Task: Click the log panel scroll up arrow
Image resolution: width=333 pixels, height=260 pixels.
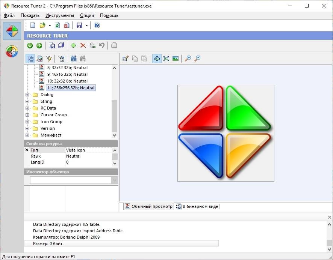Action: point(329,224)
